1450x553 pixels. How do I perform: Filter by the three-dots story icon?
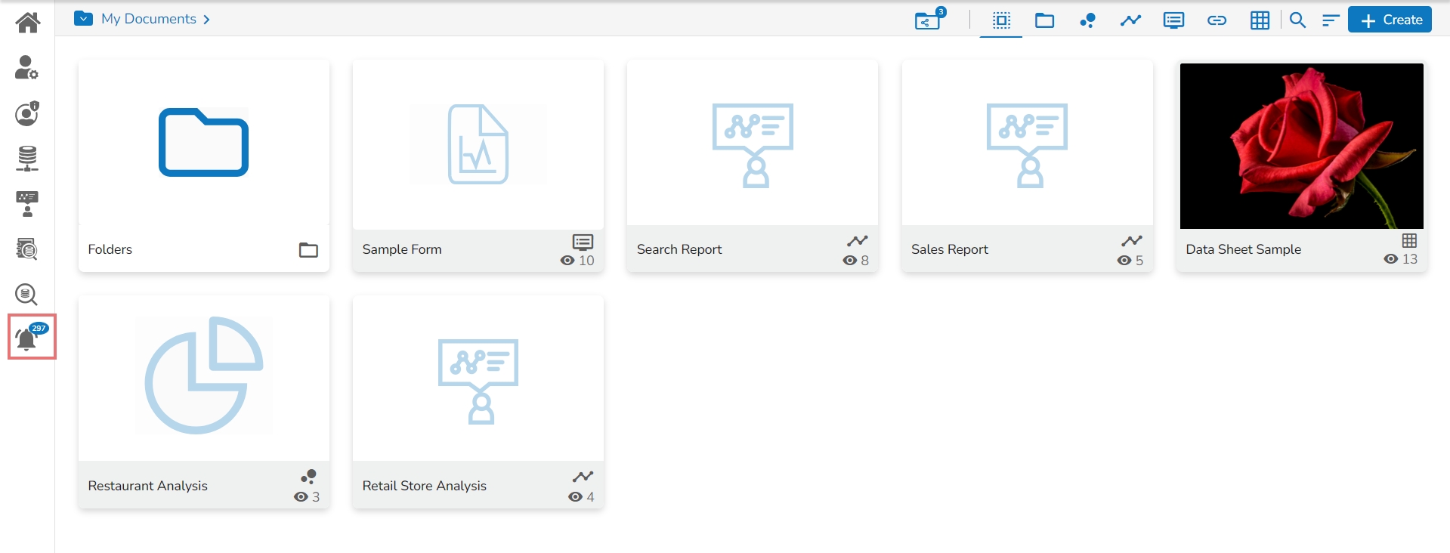[1088, 20]
